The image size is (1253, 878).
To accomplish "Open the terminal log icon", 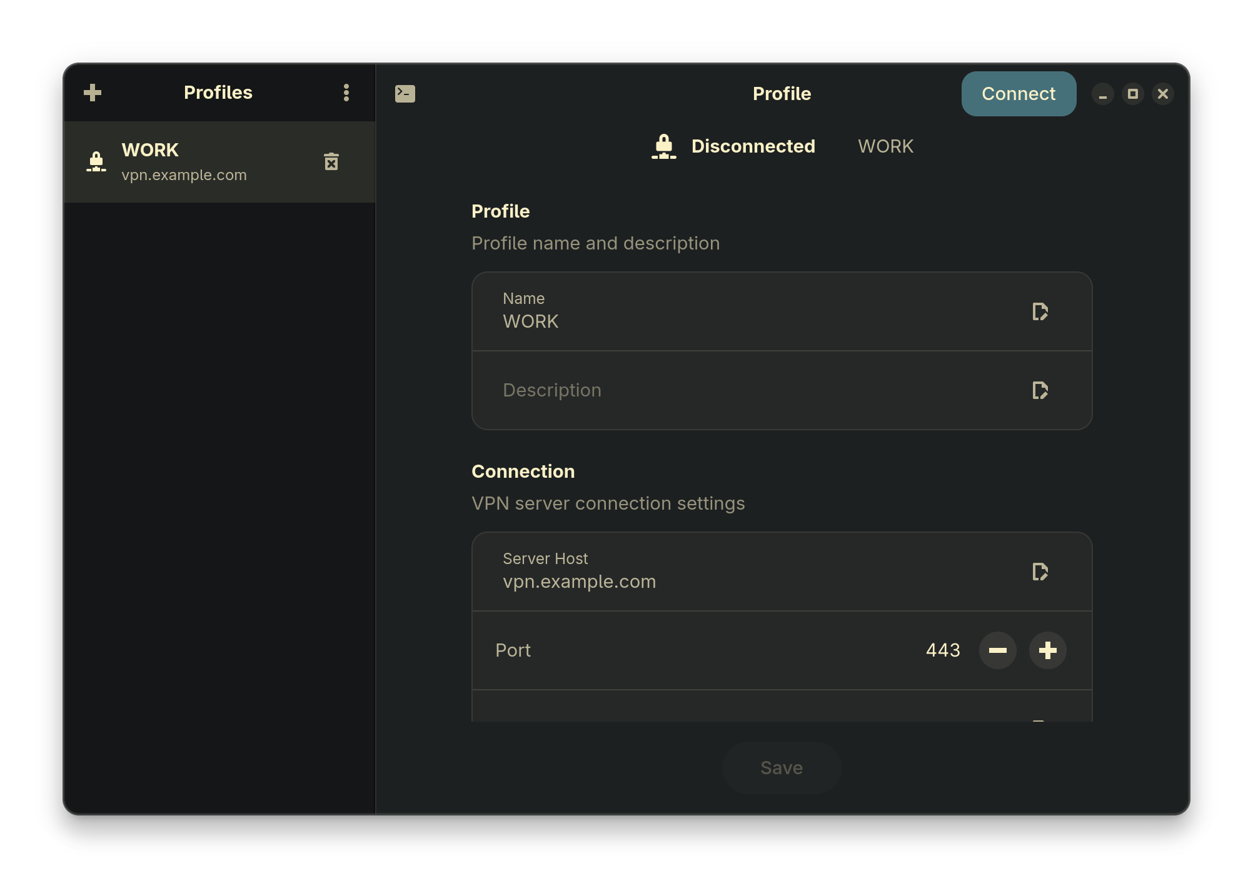I will [405, 94].
